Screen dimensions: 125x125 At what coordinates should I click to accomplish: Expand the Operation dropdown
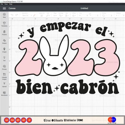point(27,15)
